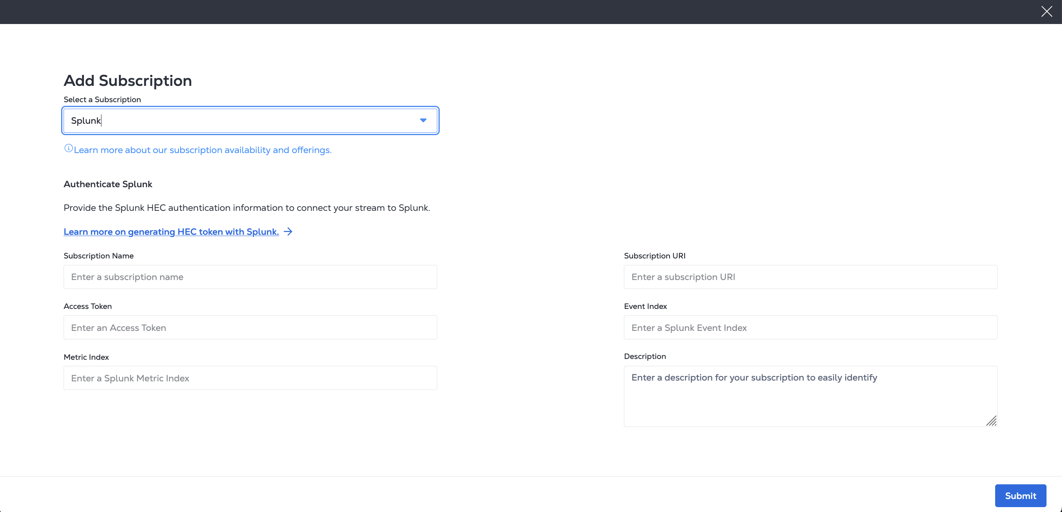1062x512 pixels.
Task: Click the Description box resize handle
Action: coord(991,421)
